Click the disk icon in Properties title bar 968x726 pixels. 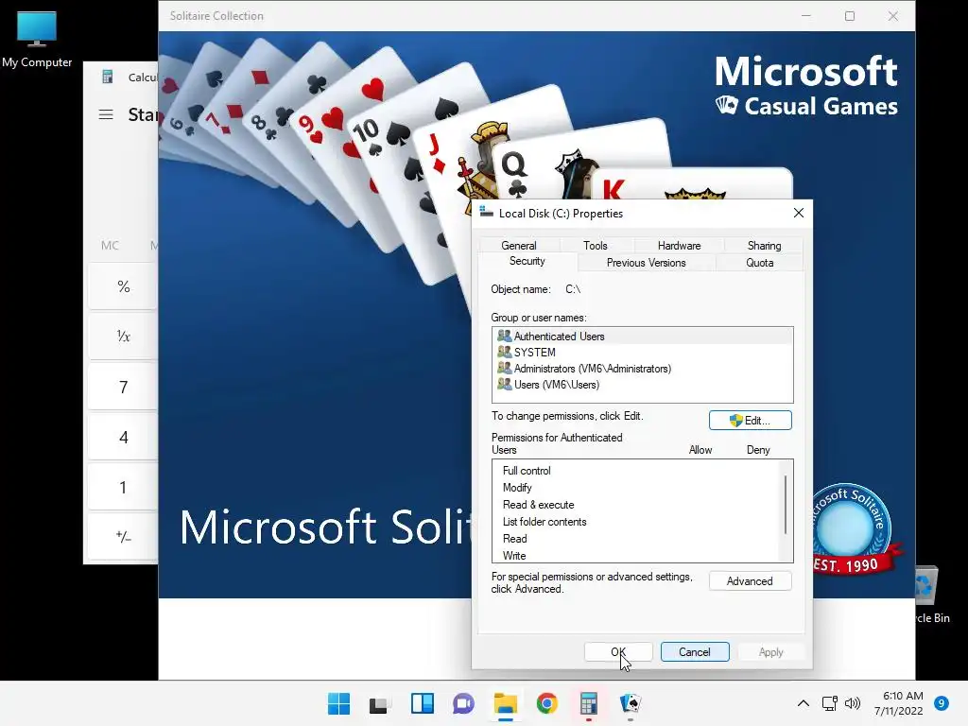tap(487, 213)
